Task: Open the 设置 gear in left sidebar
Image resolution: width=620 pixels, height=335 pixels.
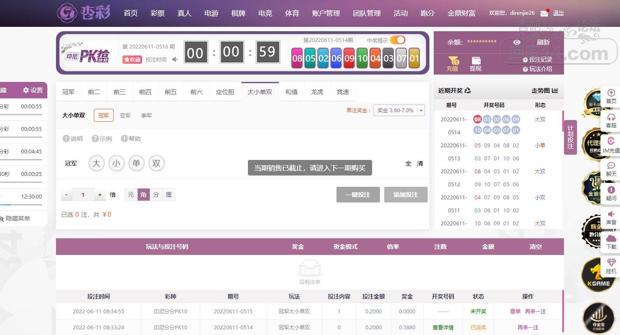Action: [26, 90]
